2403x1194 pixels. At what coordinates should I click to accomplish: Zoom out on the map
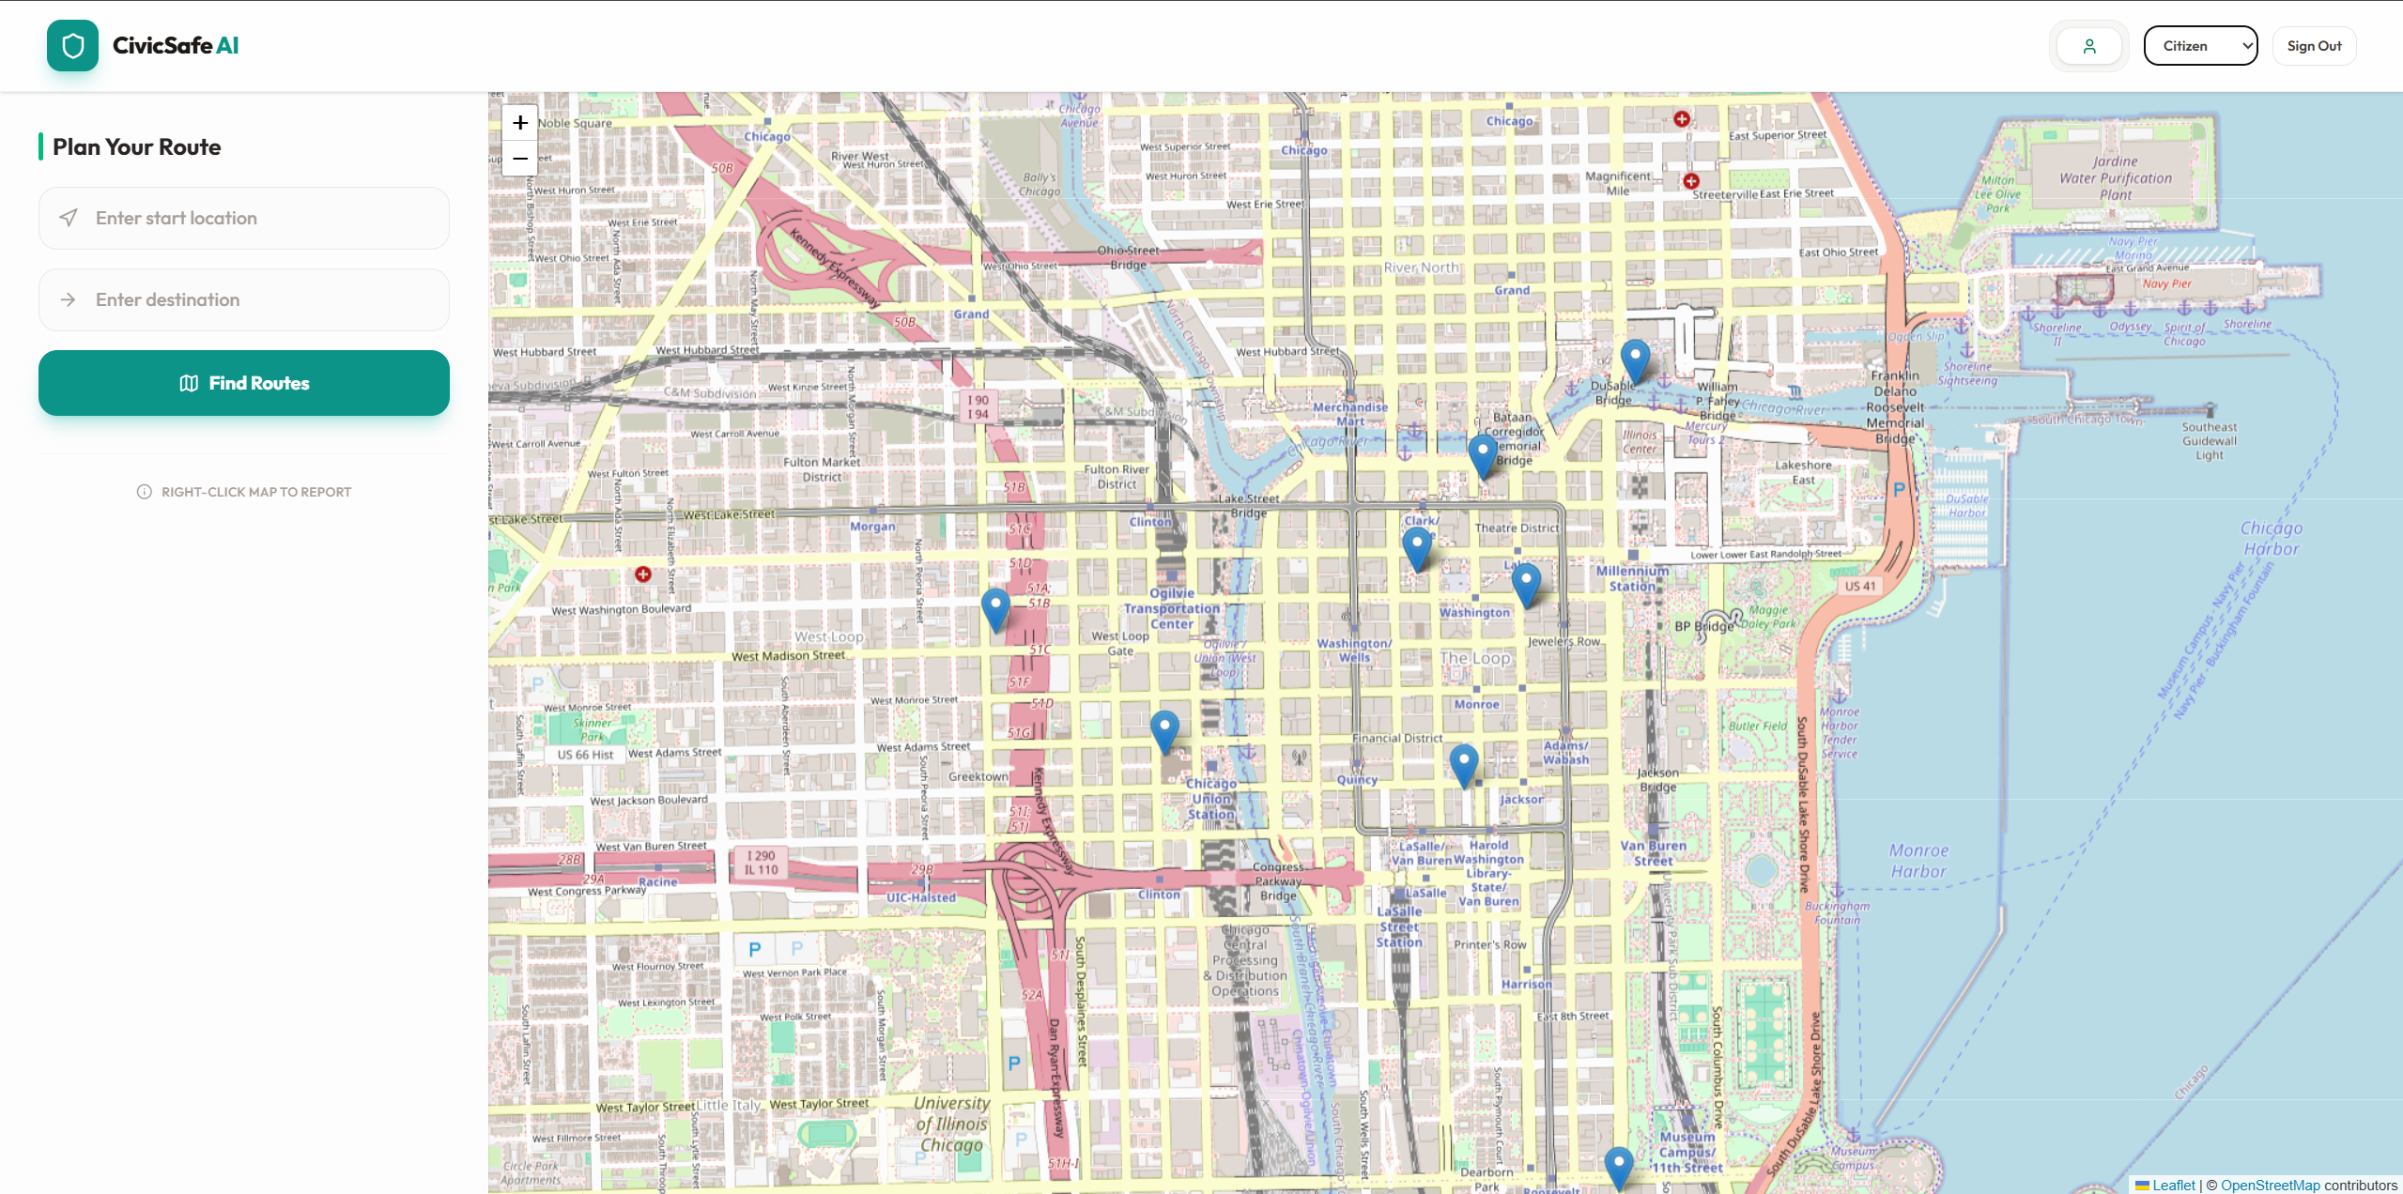coord(520,159)
